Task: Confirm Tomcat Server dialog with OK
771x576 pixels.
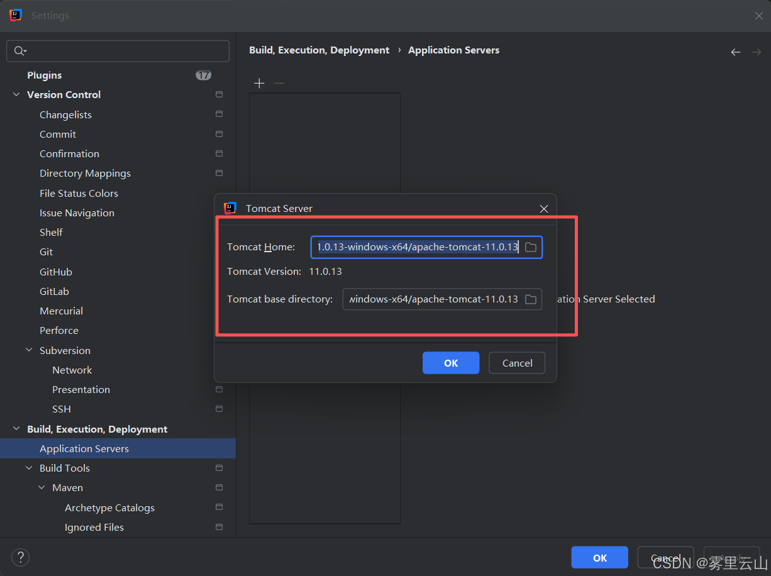Action: [x=451, y=363]
